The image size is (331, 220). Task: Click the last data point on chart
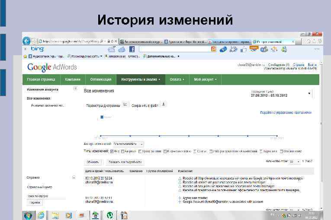point(277,136)
